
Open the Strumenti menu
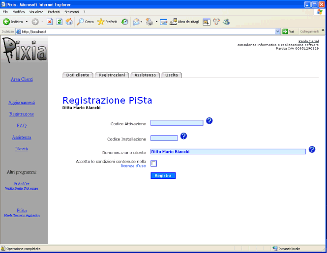[x=71, y=12]
